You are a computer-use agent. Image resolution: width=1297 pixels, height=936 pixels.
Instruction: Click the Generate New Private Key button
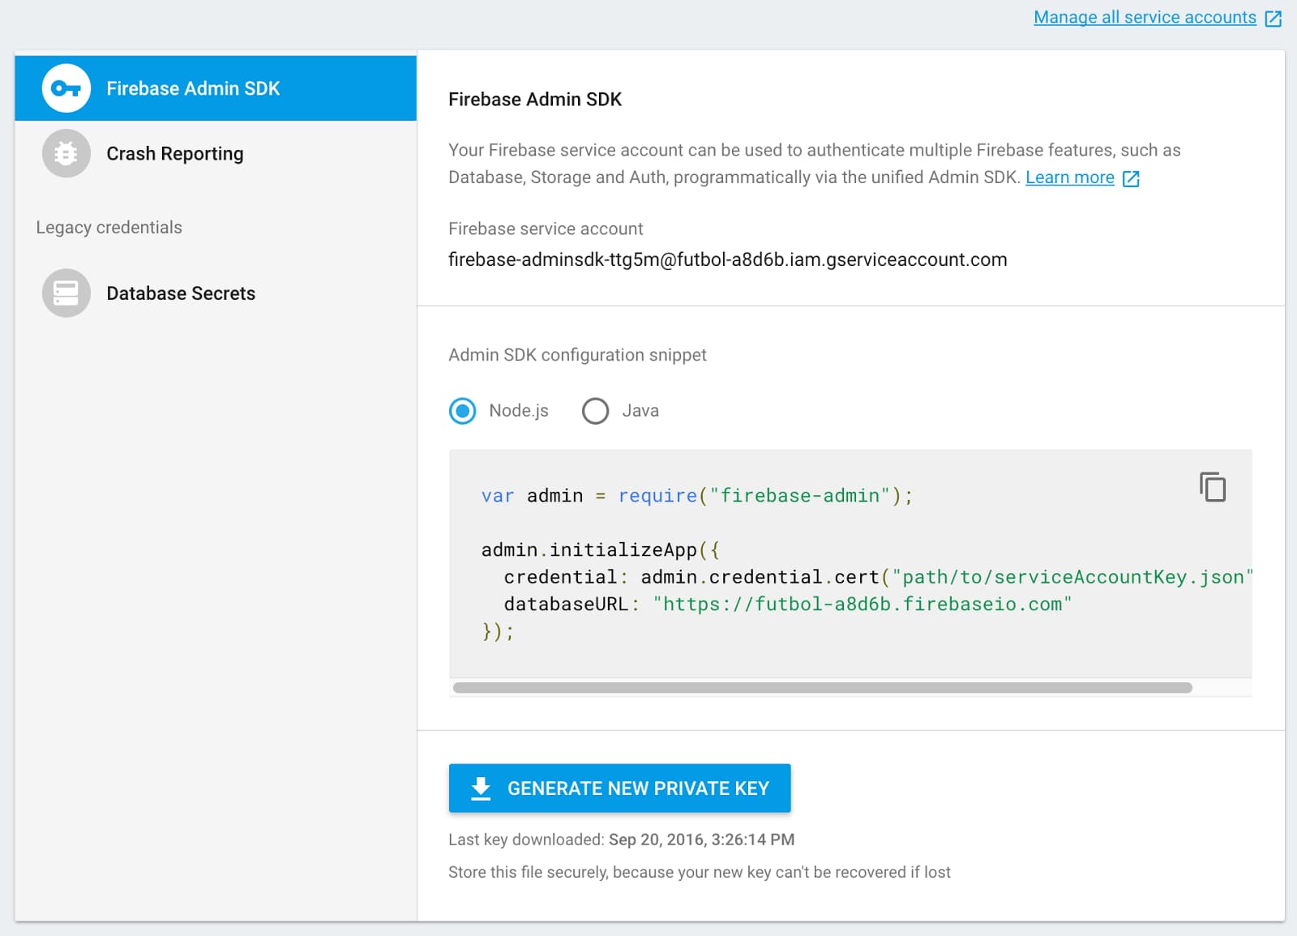(x=619, y=789)
